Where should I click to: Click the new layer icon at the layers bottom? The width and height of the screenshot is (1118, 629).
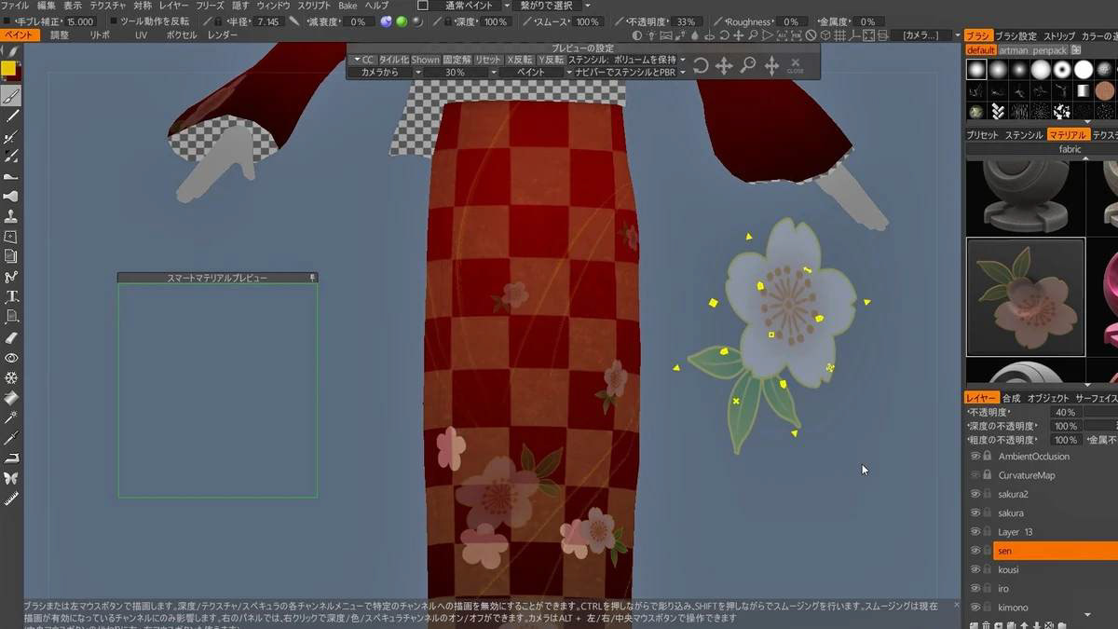pyautogui.click(x=975, y=625)
